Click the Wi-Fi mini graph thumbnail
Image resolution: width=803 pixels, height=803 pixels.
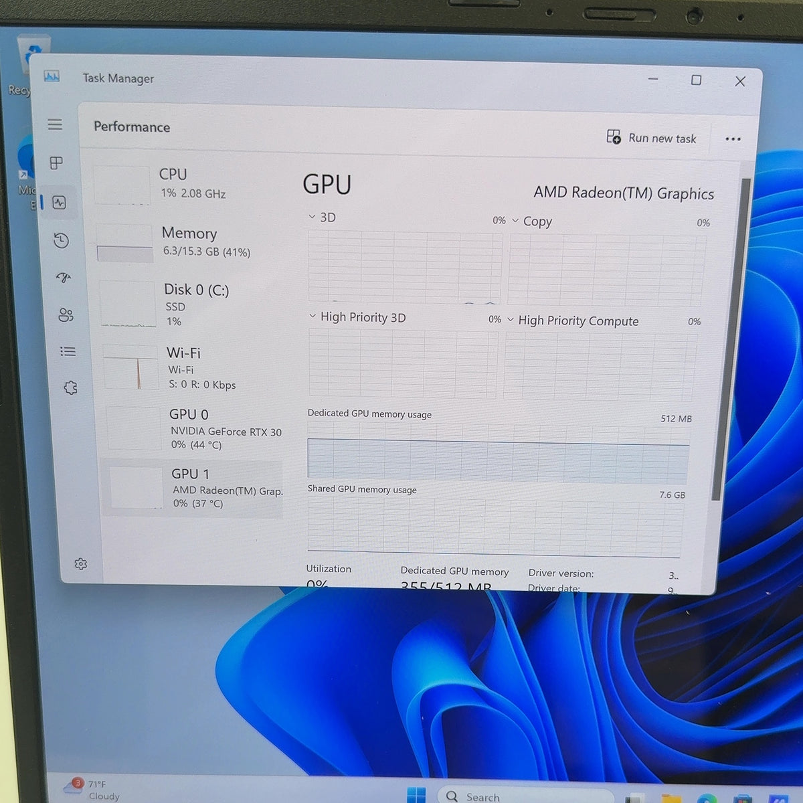131,367
